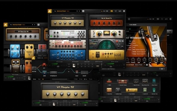This screenshot has height=111, width=177.
Task: Adjust the Presence knob in Guitar Match
Action: tap(133, 59)
